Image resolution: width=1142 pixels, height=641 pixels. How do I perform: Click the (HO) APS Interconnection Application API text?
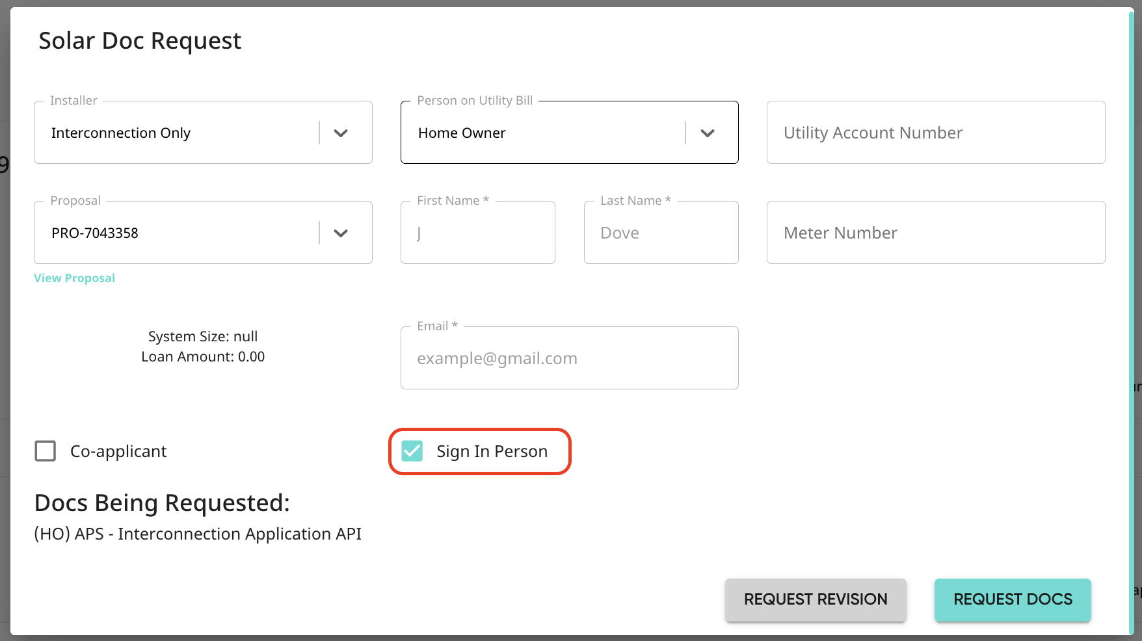tap(197, 533)
